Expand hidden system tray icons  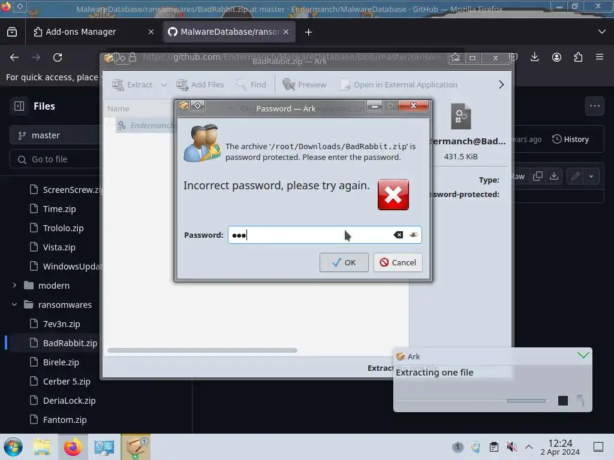click(x=529, y=447)
